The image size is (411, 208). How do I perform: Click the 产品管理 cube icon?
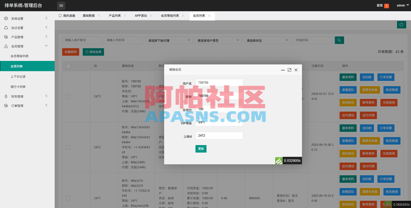coord(6,37)
